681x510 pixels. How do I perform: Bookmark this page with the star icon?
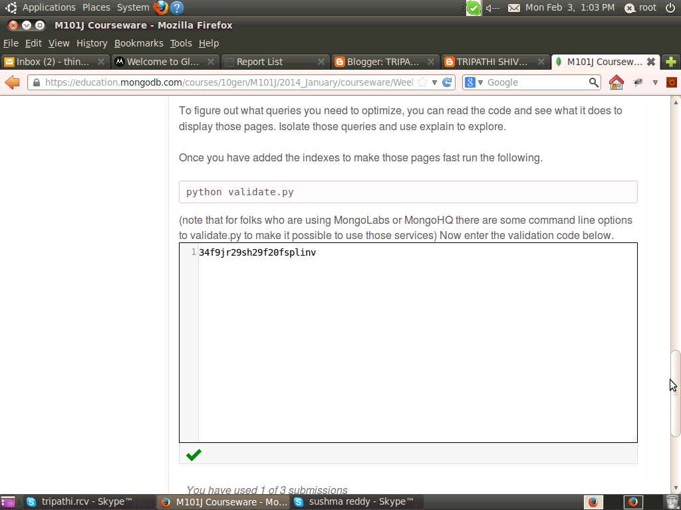pos(422,82)
